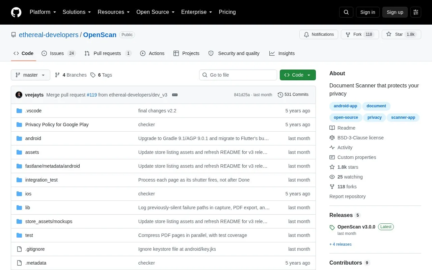432x270 pixels.
Task: Open the search magnifier icon
Action: coord(346,12)
